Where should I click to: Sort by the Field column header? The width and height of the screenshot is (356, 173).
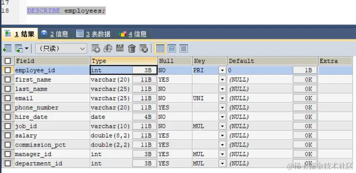[52, 61]
